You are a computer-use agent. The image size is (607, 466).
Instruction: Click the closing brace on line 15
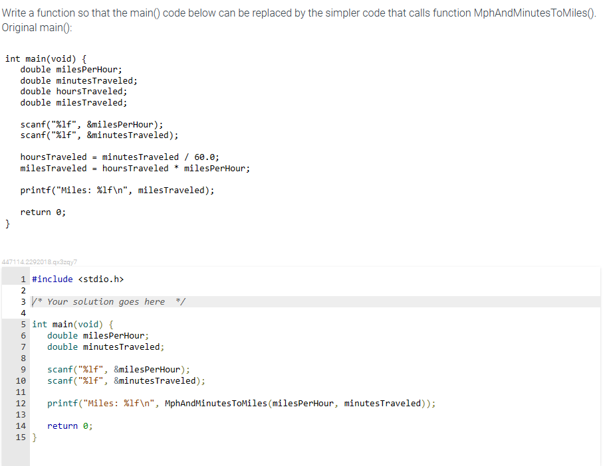[35, 437]
